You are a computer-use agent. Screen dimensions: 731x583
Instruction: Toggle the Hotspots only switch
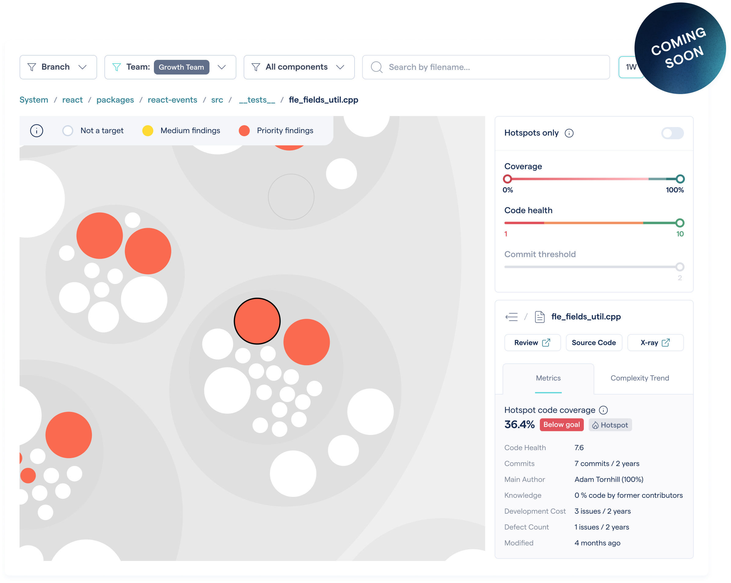(x=672, y=133)
